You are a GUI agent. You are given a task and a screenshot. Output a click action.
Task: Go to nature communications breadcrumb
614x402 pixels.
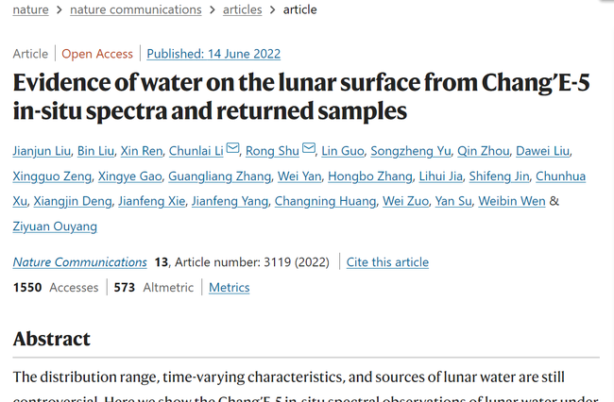point(143,9)
